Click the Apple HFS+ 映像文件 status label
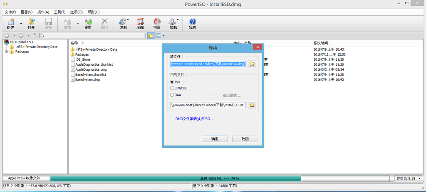 coord(24,178)
